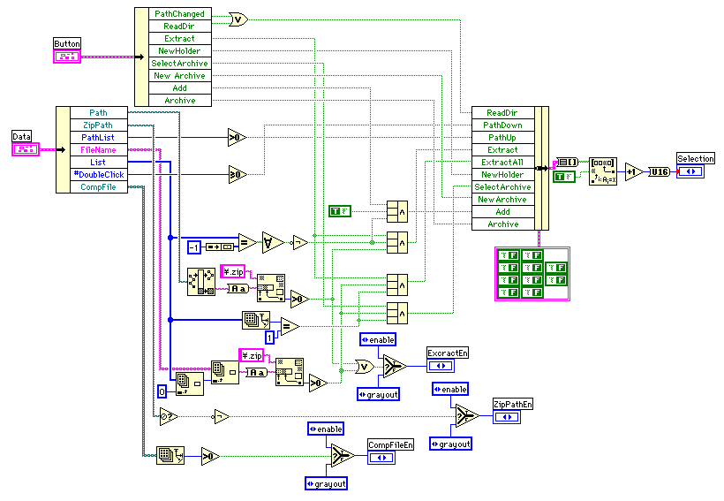This screenshot has width=724, height=501.
Task: Click the Increment (+1) function node
Action: pyautogui.click(x=634, y=171)
